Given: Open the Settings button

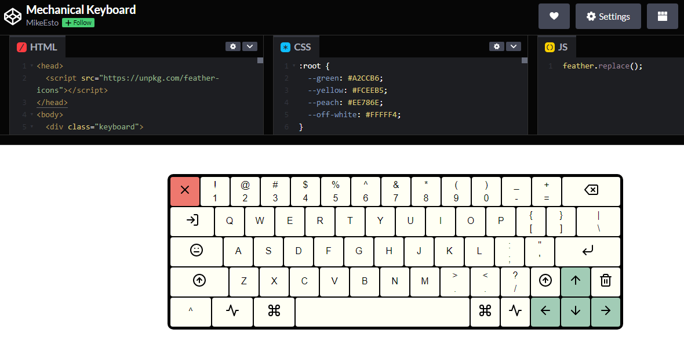Looking at the screenshot, I should tap(608, 17).
